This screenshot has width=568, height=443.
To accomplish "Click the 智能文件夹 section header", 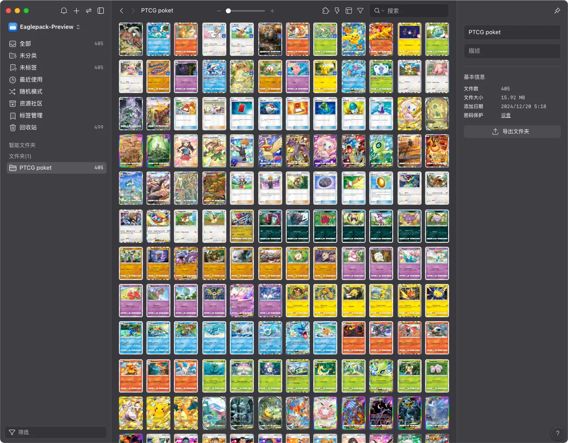I will click(22, 145).
